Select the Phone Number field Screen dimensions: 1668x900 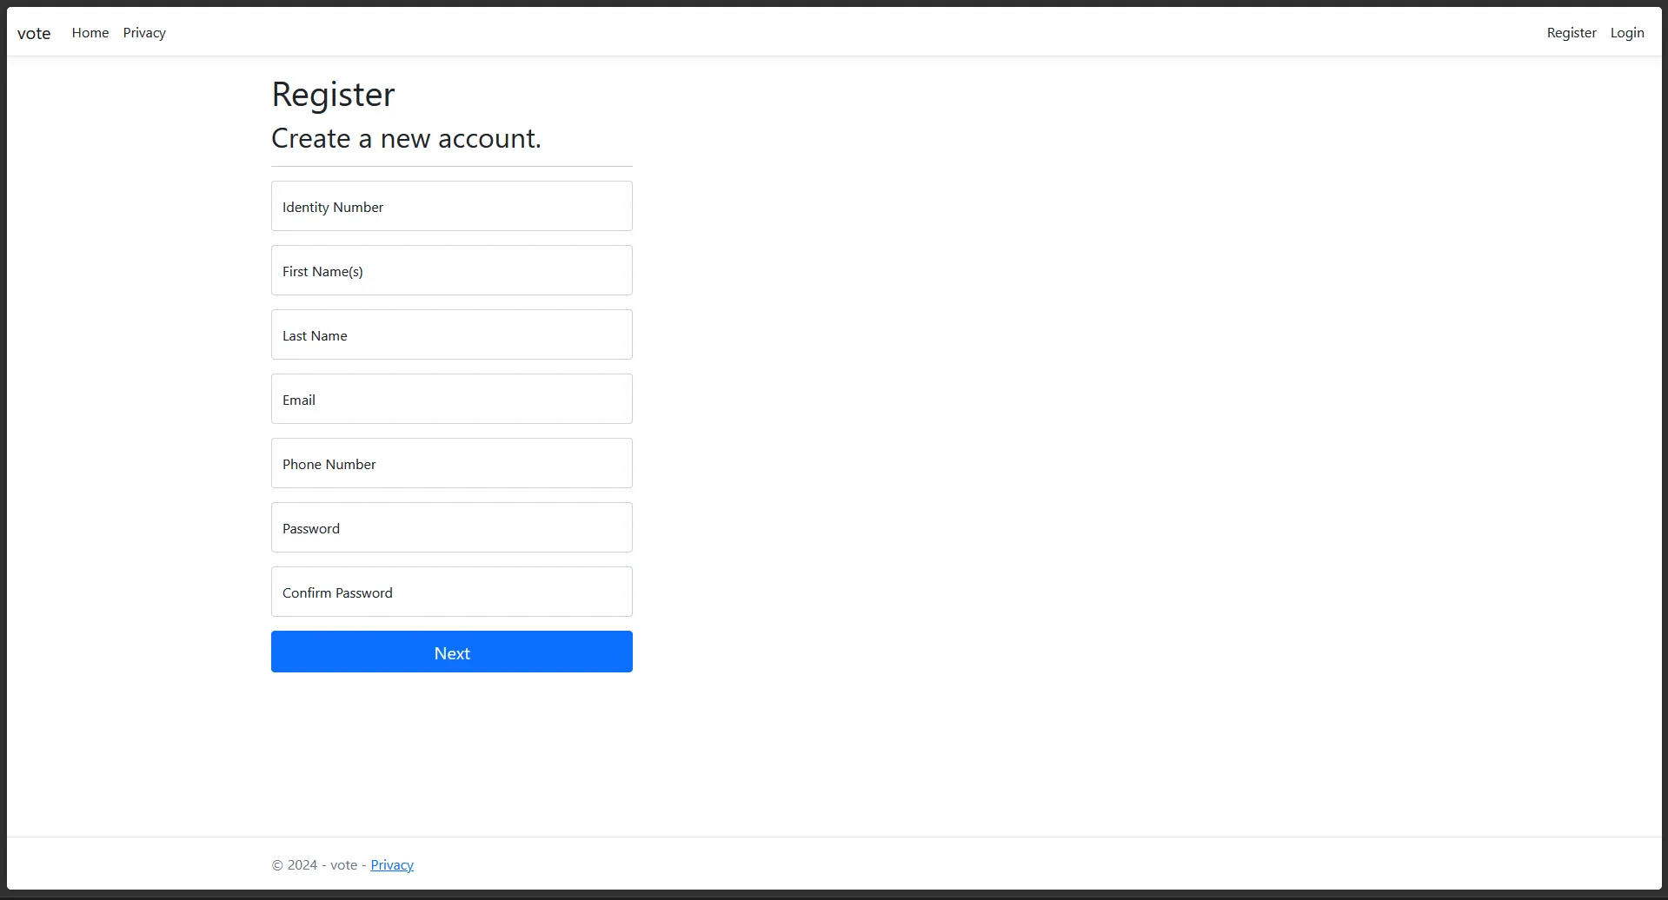[452, 463]
